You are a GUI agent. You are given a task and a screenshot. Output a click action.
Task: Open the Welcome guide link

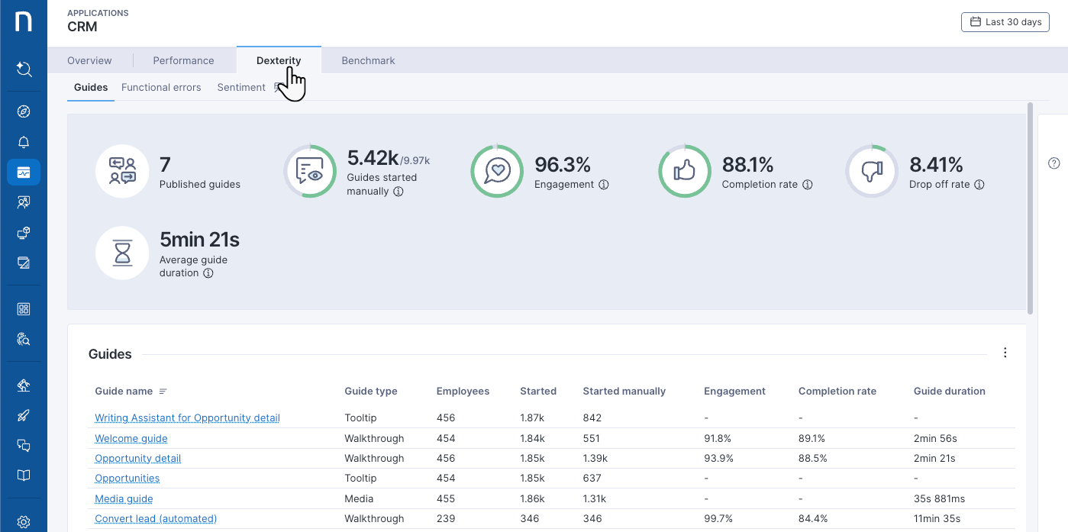click(x=131, y=438)
